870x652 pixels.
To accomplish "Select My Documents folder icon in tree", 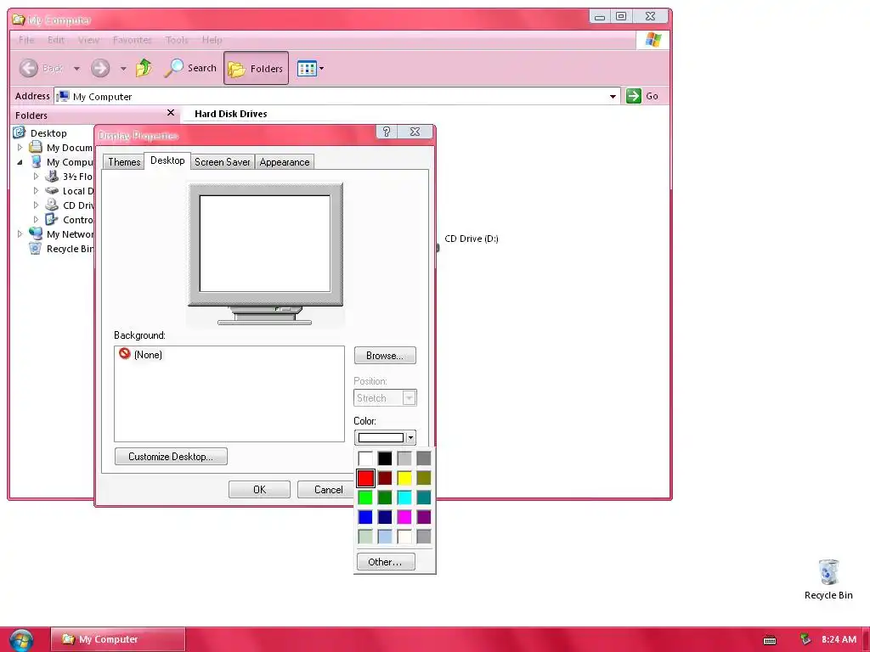I will (x=36, y=147).
